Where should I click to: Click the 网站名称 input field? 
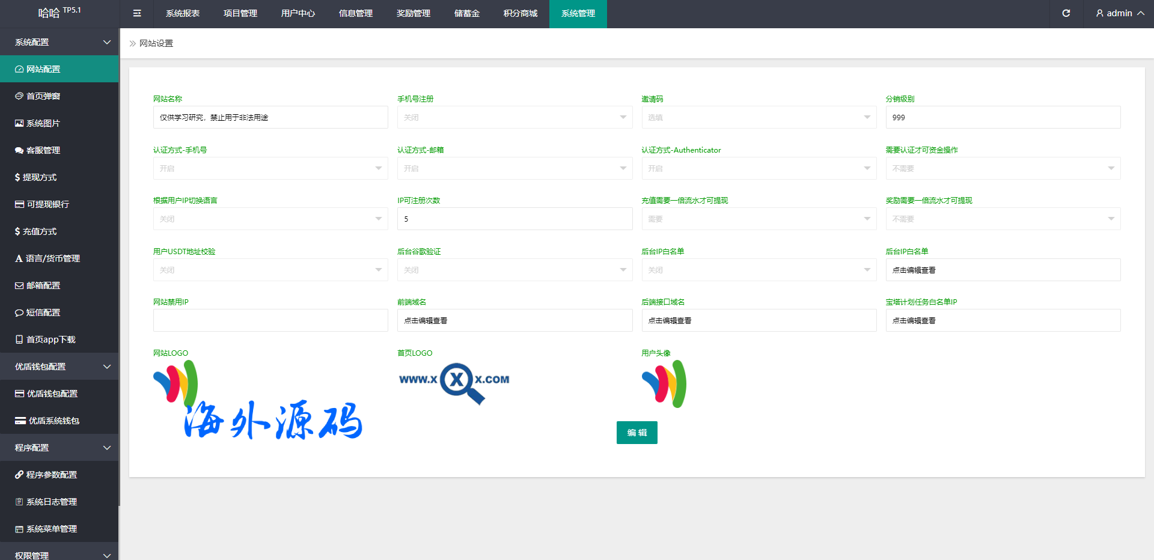pyautogui.click(x=270, y=117)
